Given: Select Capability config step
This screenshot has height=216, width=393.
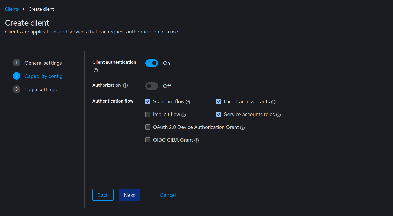Looking at the screenshot, I should 38,76.
